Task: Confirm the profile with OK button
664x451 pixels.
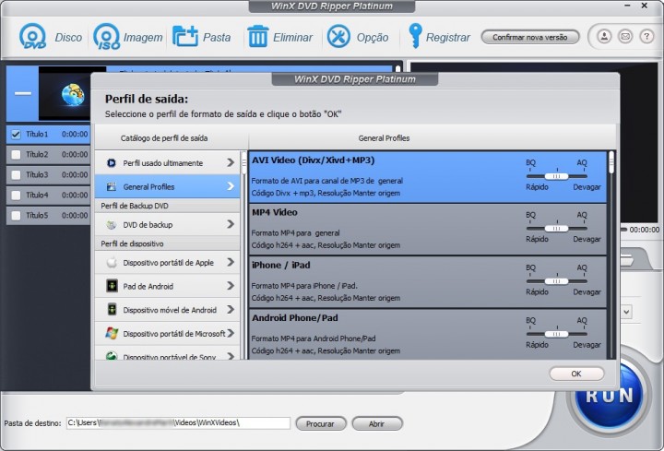Action: coord(576,374)
